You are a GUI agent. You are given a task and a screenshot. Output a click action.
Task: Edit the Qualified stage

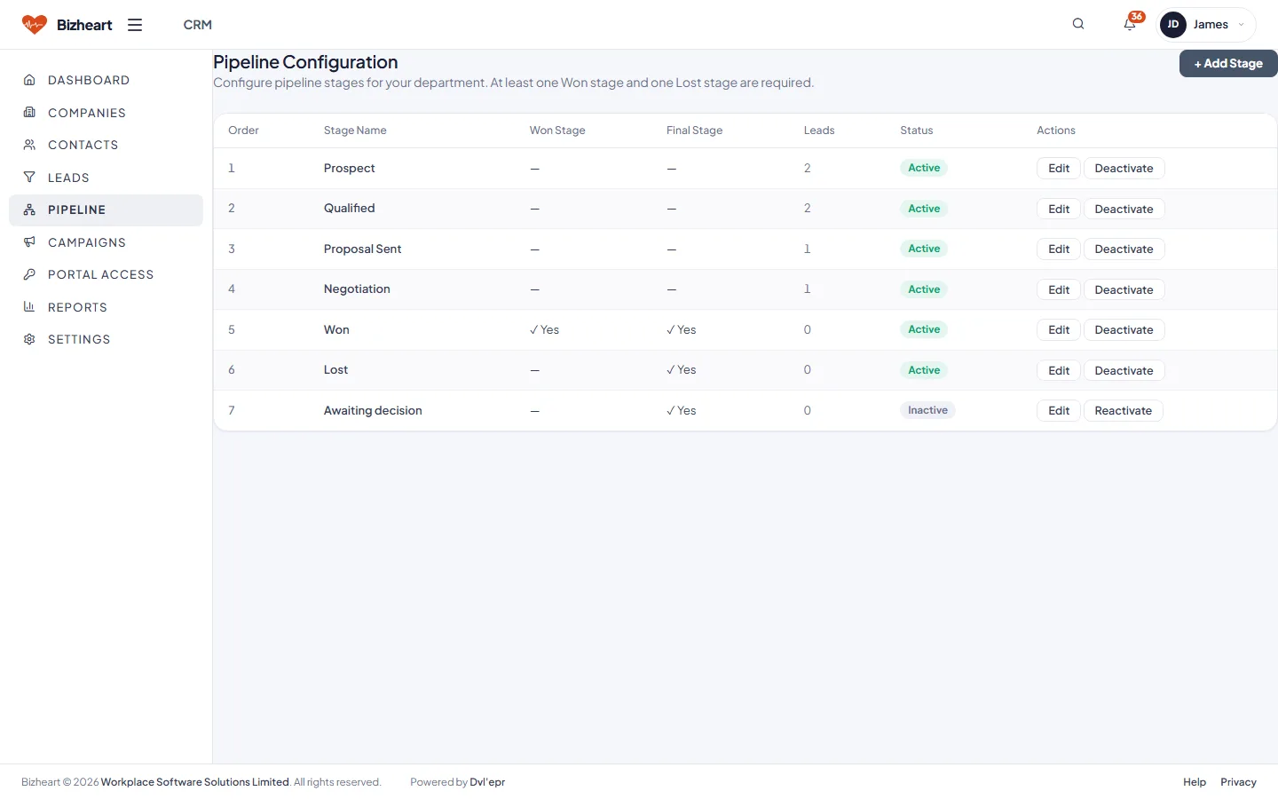[1059, 209]
